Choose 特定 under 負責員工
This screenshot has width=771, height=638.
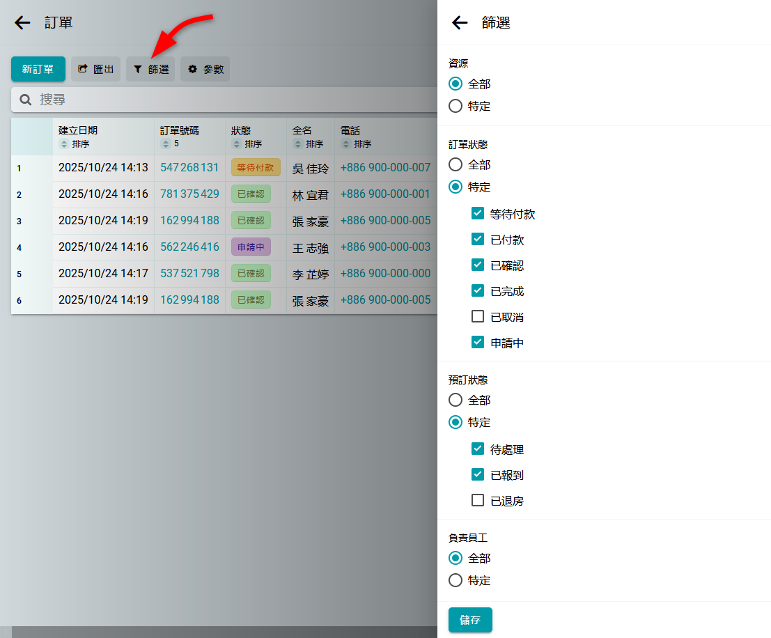(x=455, y=580)
